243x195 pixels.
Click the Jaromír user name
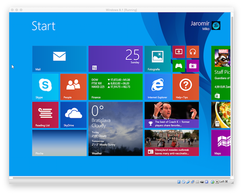[200, 24]
